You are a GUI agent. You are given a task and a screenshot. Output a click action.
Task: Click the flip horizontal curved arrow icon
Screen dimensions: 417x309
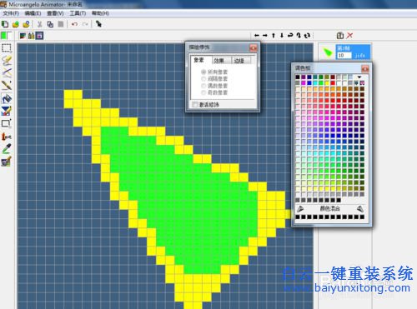(290, 36)
